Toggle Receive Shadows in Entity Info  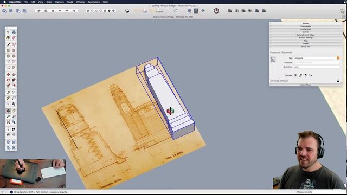[306, 75]
